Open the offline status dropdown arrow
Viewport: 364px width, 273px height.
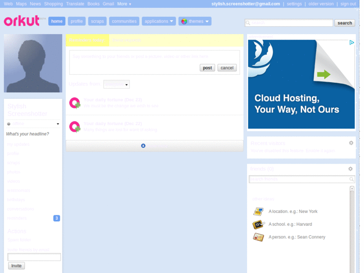tap(58, 124)
